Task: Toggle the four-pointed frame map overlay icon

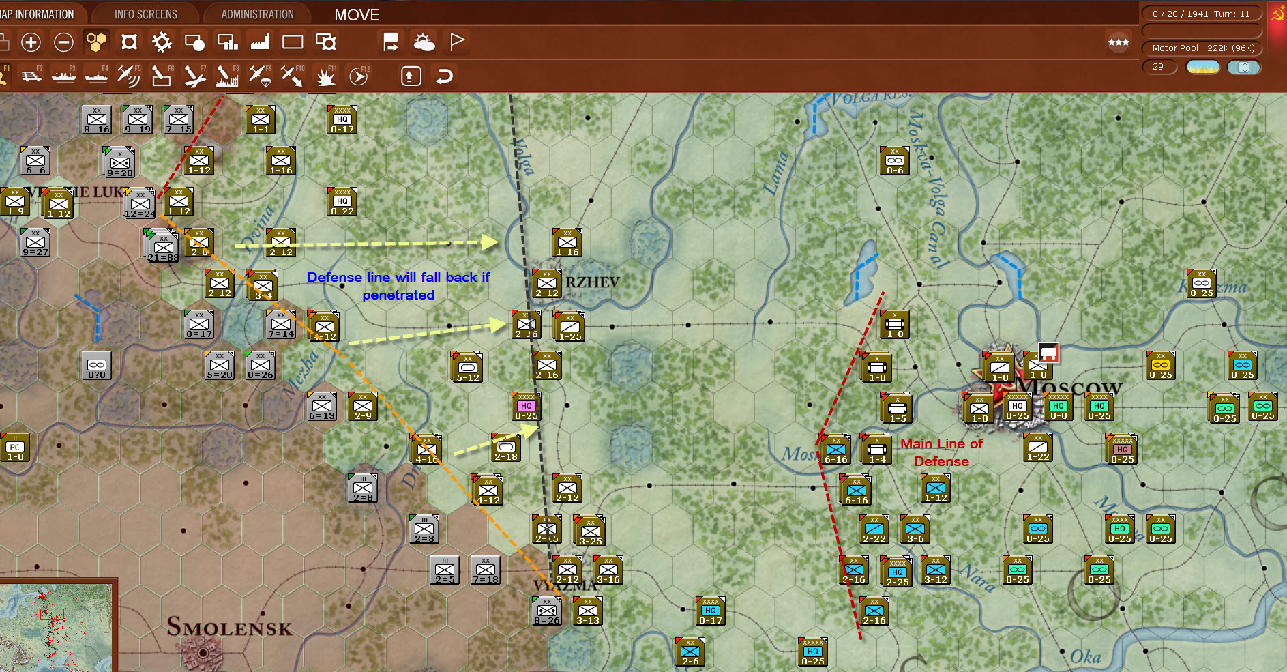Action: (129, 42)
